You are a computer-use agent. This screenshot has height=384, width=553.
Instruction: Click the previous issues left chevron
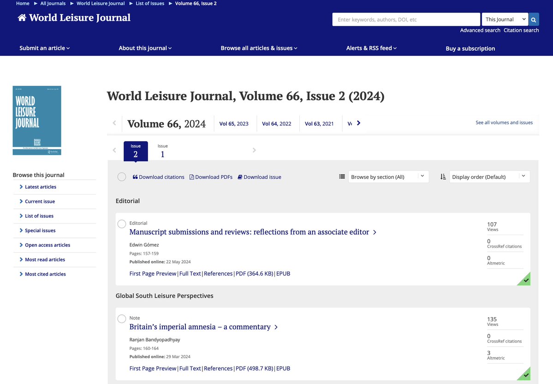pyautogui.click(x=114, y=150)
